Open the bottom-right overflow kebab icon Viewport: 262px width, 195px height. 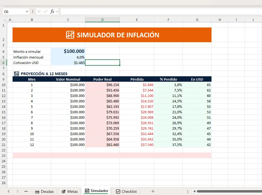pyautogui.click(x=187, y=191)
